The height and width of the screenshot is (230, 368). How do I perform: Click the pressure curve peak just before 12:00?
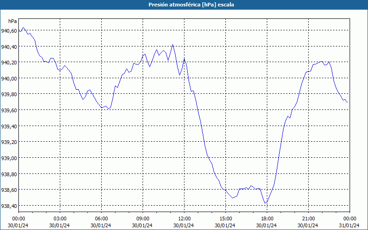173,44
